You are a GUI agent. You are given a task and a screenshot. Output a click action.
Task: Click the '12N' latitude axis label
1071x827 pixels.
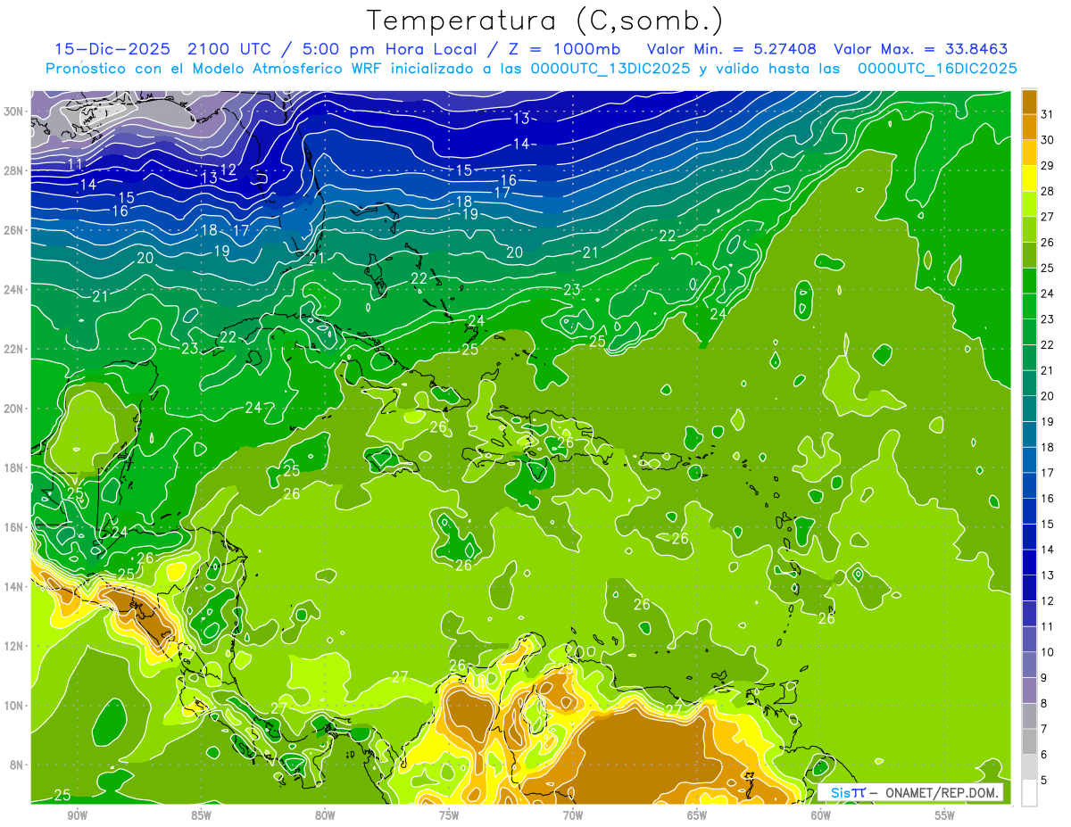click(x=14, y=645)
